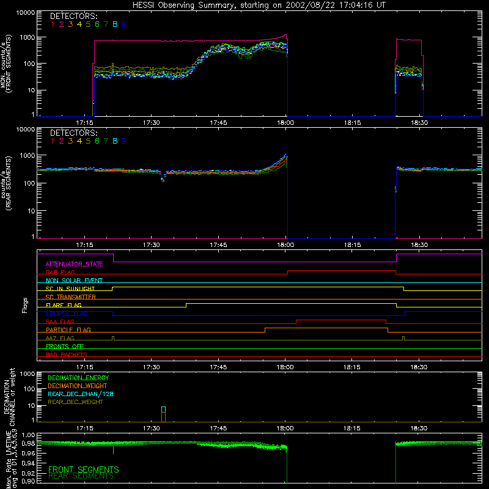This screenshot has height=489, width=489.
Task: Select detector 8 in front segments legend
Action: 115,24
